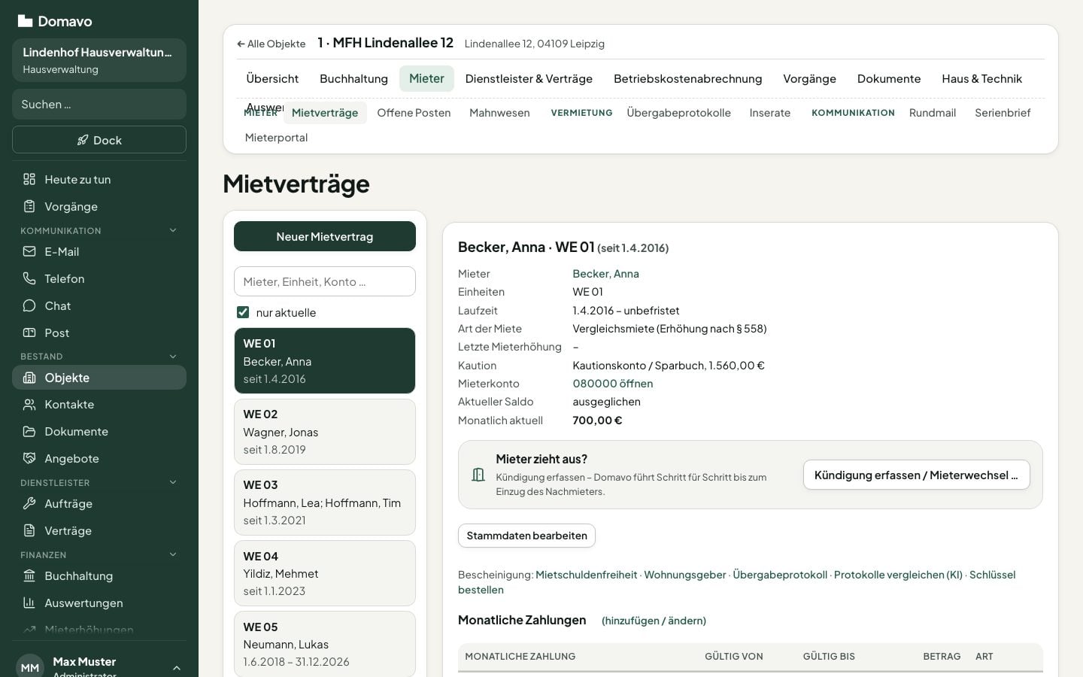Screen dimensions: 1083x677
Task: Click the sidebar Suchen field
Action: tap(99, 104)
